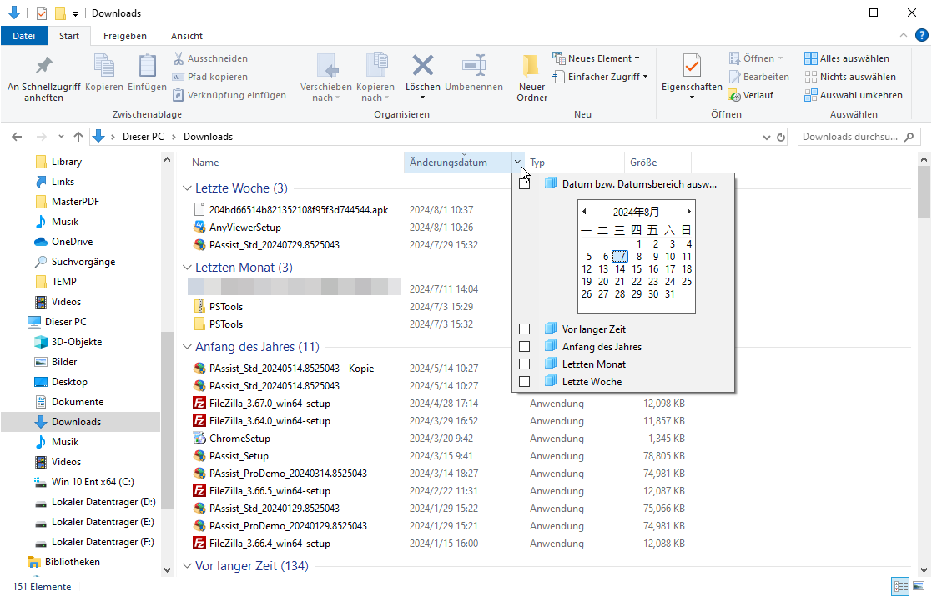
Task: Toggle the Datum bzw. Datumsbereich checkbox
Action: coord(524,184)
